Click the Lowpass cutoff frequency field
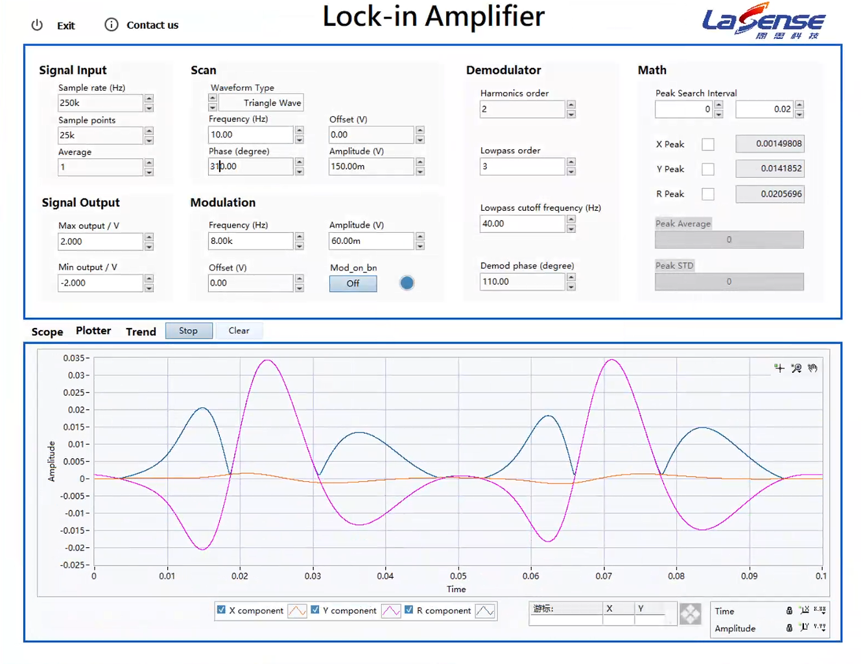Viewport: 863px width, 664px height. coord(522,224)
